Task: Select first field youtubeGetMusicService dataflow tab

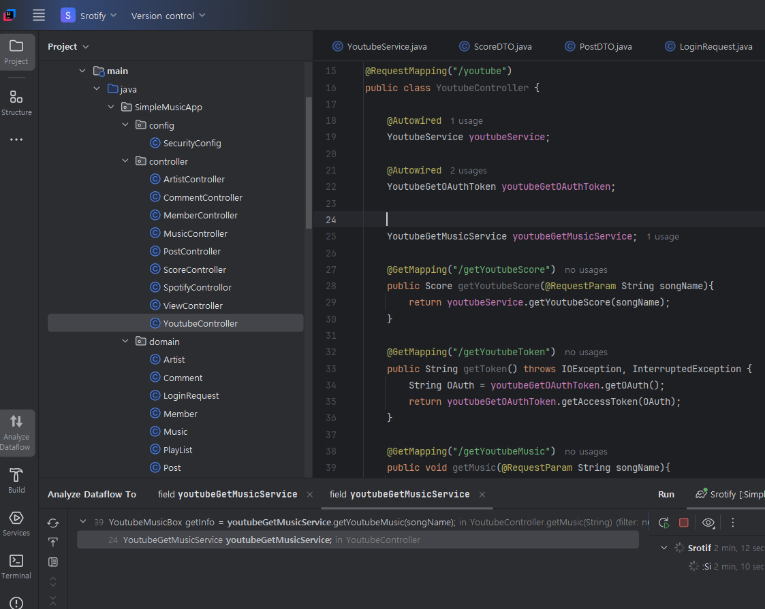Action: [x=228, y=495]
